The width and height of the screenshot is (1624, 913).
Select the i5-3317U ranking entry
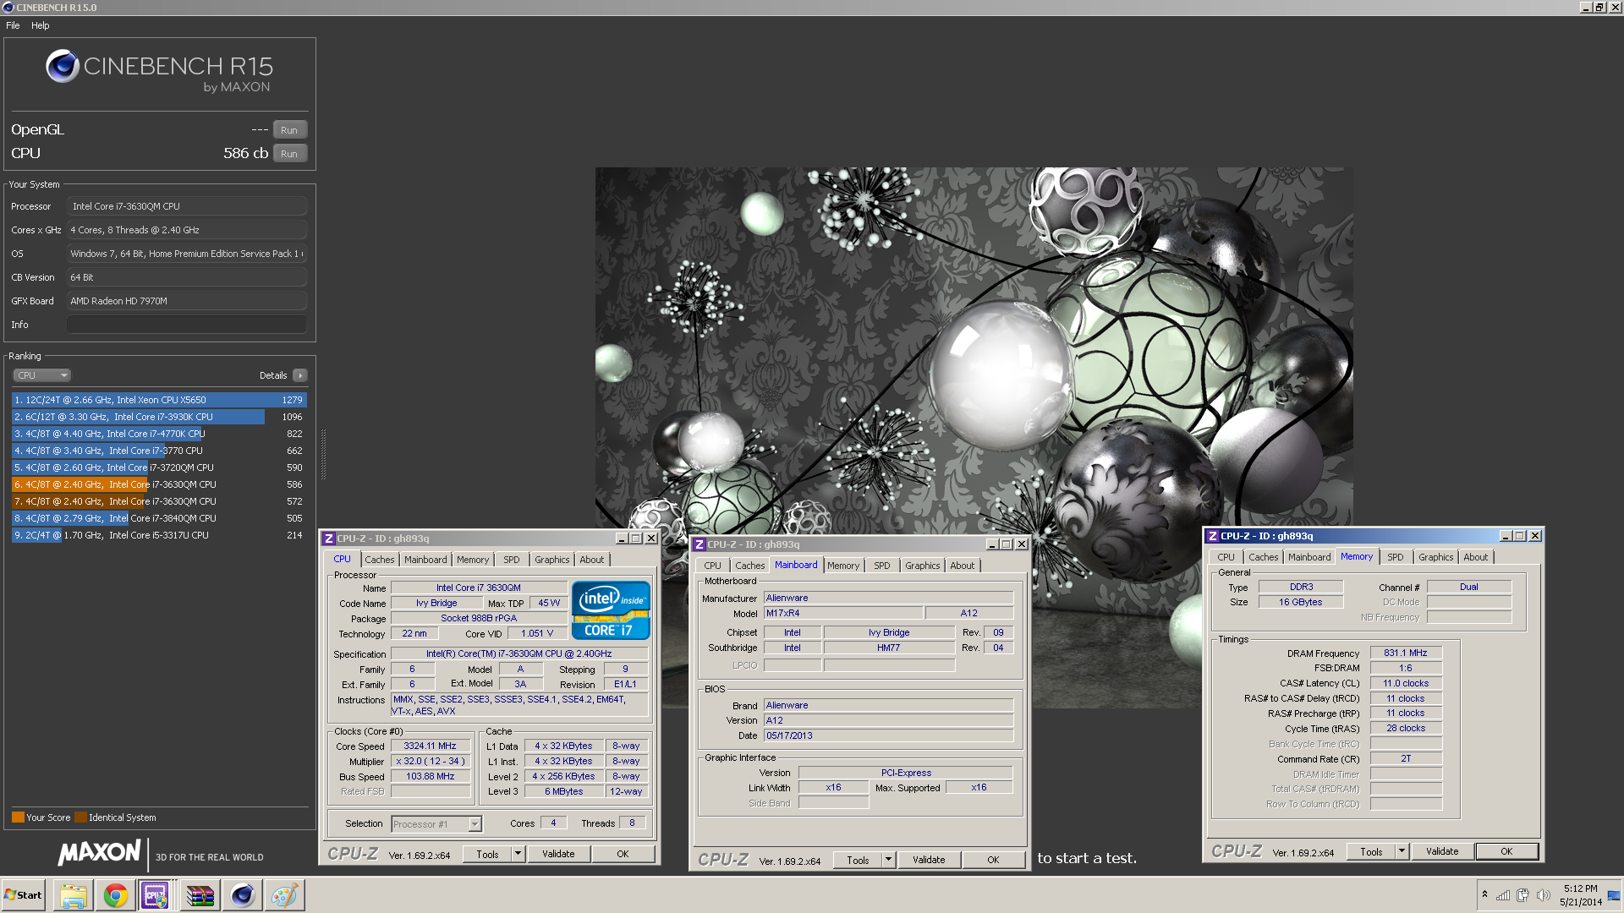159,535
